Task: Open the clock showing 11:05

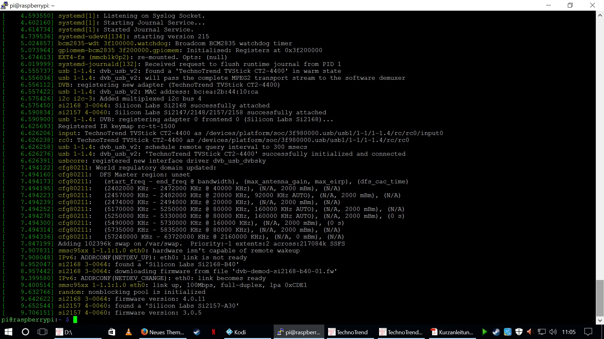Action: [x=569, y=332]
